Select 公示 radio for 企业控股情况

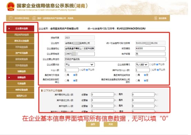(x=151, y=65)
